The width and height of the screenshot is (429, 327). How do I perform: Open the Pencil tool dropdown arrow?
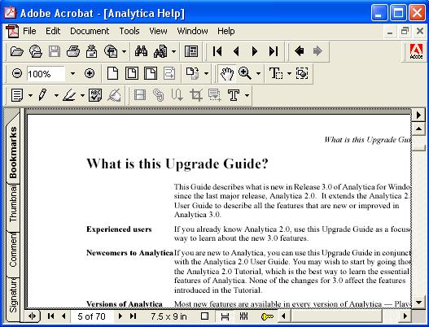(x=56, y=95)
